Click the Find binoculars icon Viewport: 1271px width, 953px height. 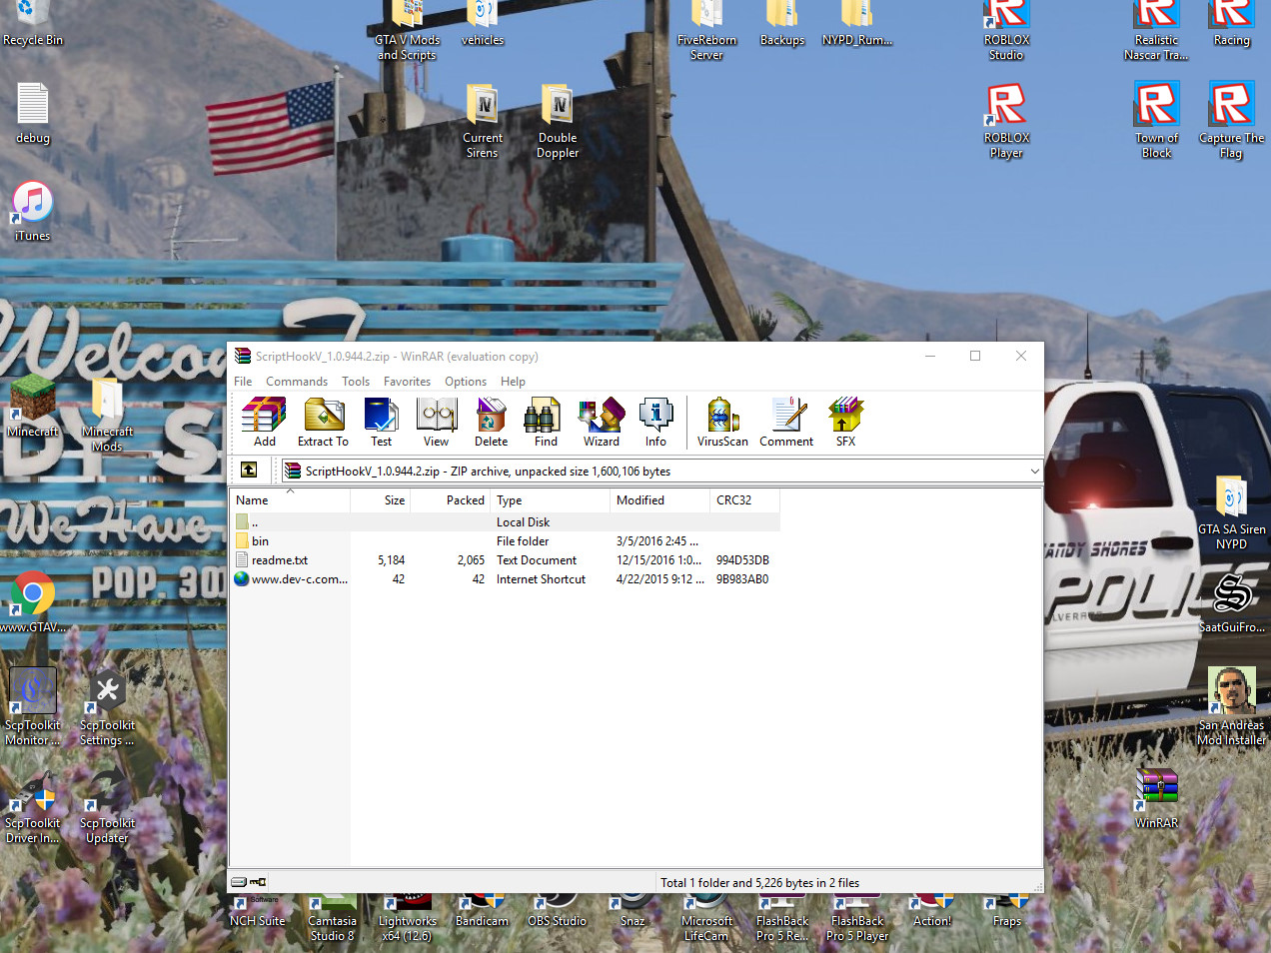coord(546,422)
